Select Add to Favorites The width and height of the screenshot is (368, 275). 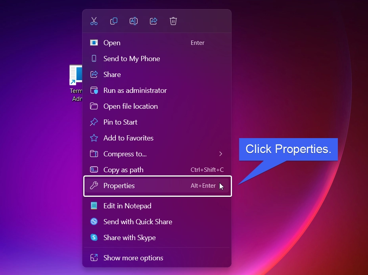click(x=157, y=138)
